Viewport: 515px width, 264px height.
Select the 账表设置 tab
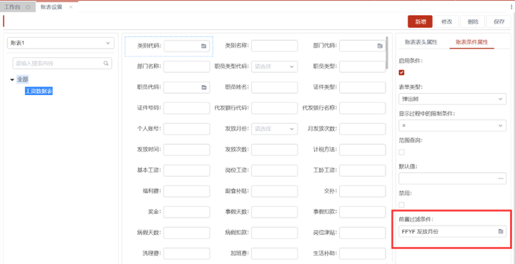coord(51,7)
